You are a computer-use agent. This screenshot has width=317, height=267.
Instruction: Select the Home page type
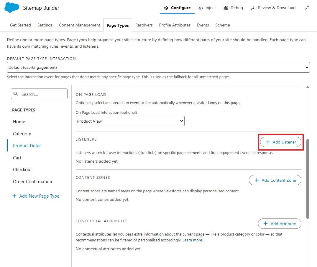point(19,122)
